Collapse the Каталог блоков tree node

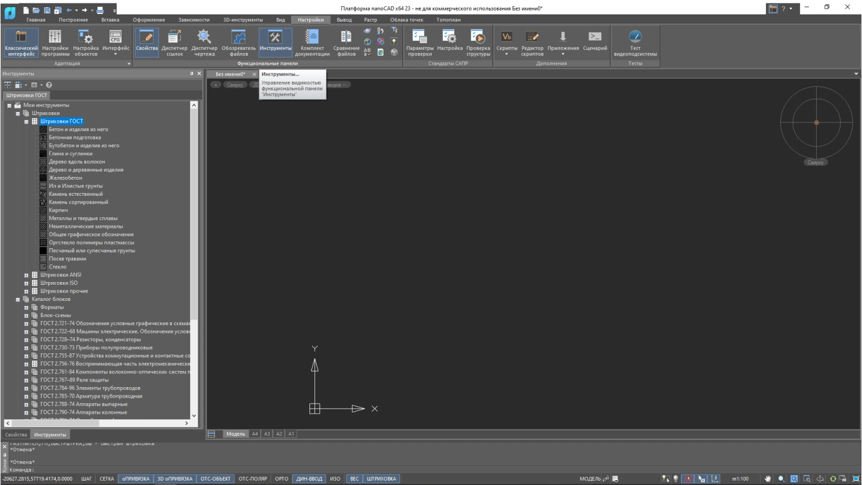click(18, 299)
